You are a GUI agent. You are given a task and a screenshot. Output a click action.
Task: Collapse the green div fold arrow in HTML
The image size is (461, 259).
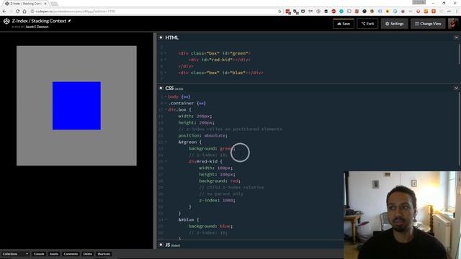(x=166, y=53)
